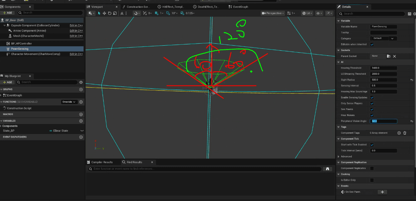Add a new variable with plus icon
416x201 pixels.
pos(81,121)
